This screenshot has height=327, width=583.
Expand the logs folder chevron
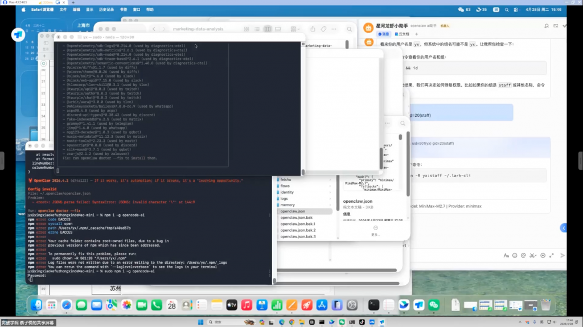pos(330,199)
